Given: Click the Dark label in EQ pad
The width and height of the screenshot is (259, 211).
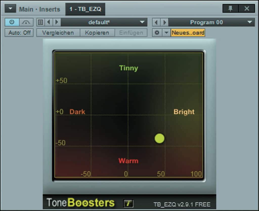Looking at the screenshot, I should pos(77,112).
